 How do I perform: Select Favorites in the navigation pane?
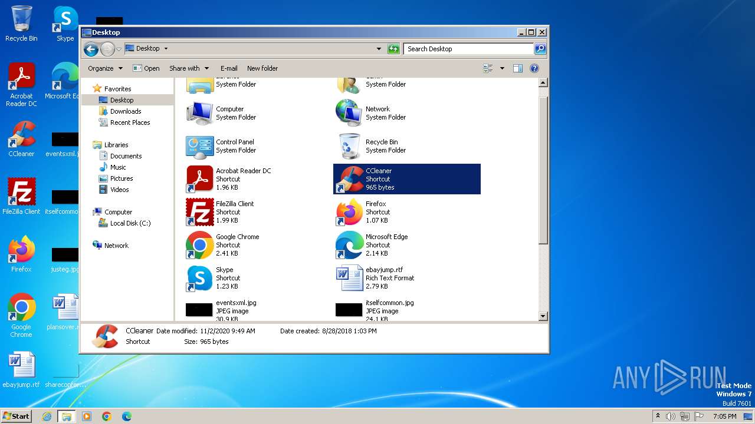[117, 89]
